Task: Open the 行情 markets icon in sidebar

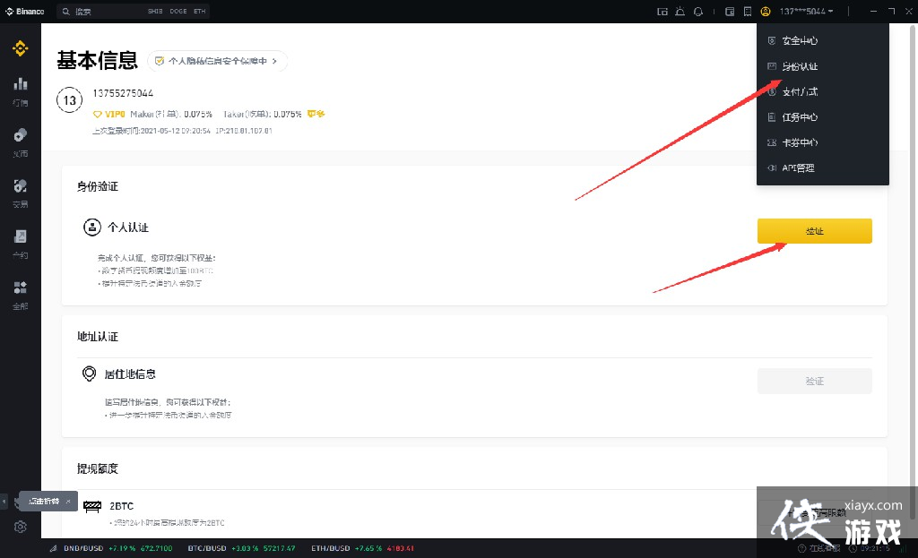Action: pyautogui.click(x=20, y=83)
